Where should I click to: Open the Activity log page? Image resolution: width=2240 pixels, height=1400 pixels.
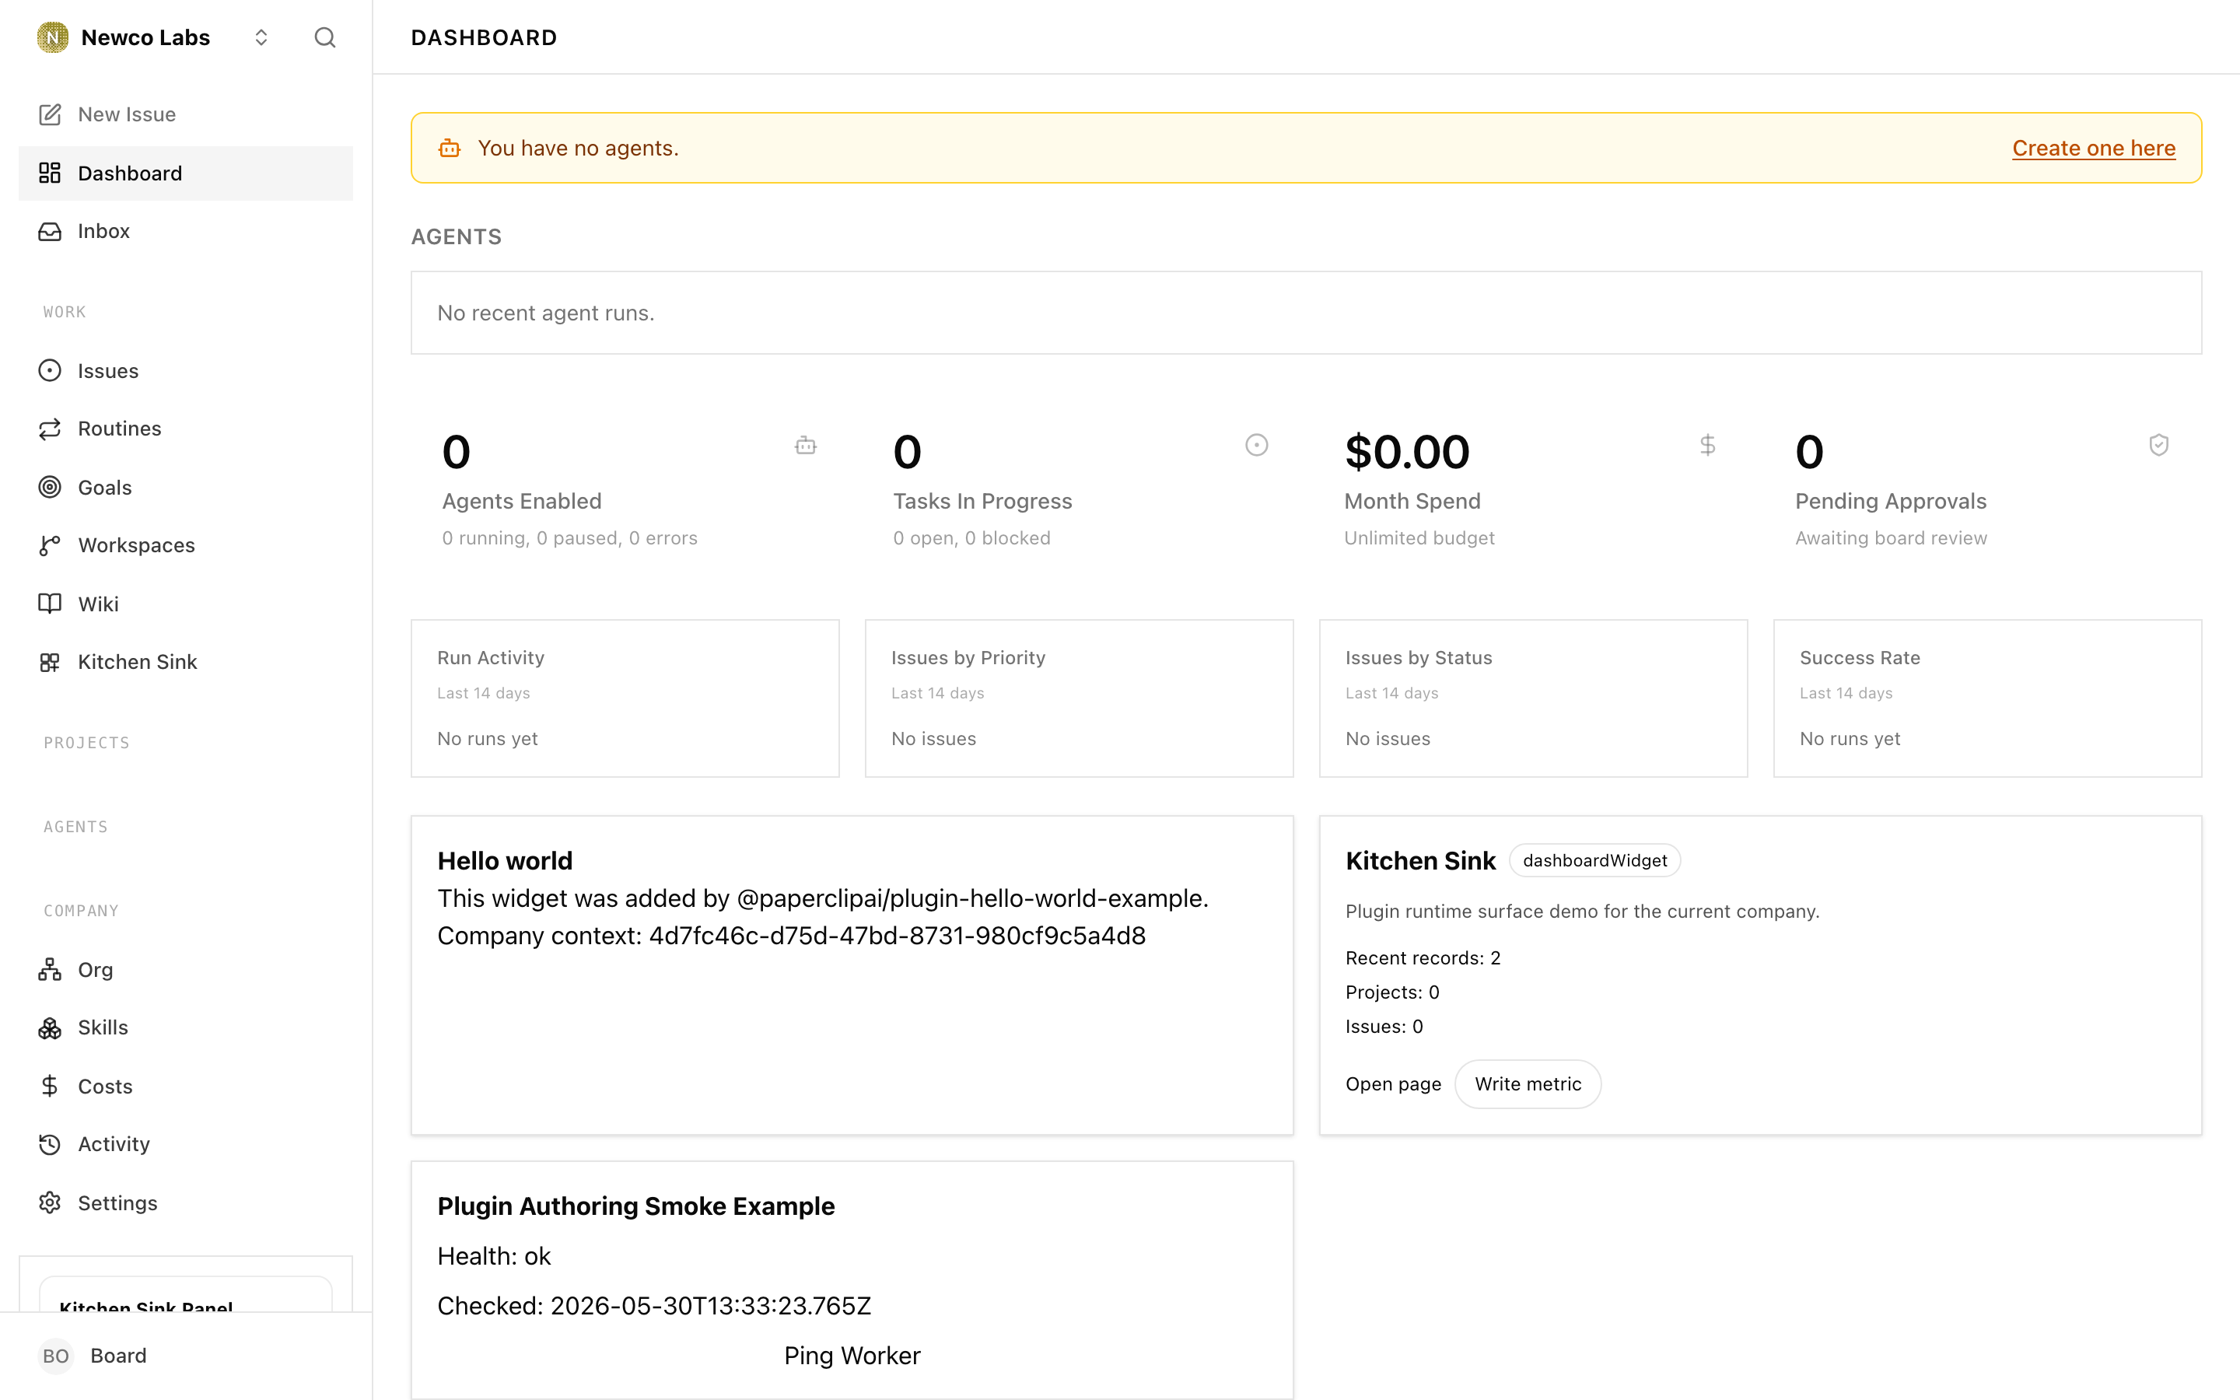point(185,1144)
